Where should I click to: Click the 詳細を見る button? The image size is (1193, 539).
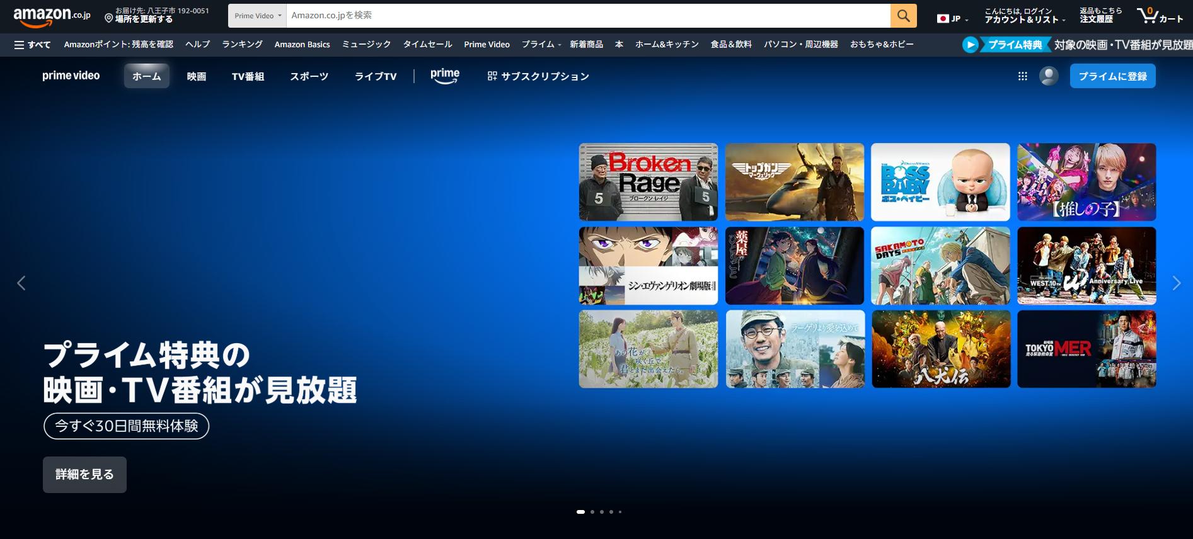pyautogui.click(x=84, y=475)
